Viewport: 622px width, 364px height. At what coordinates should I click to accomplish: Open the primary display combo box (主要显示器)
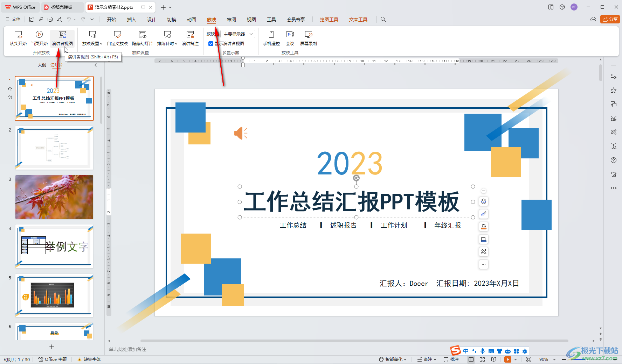coord(238,34)
